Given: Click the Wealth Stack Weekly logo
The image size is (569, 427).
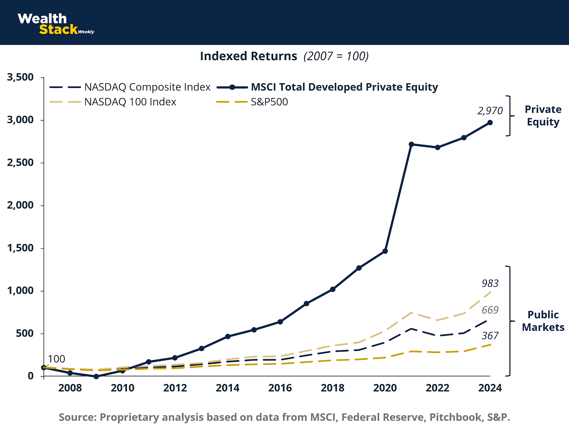Looking at the screenshot, I should pos(56,24).
